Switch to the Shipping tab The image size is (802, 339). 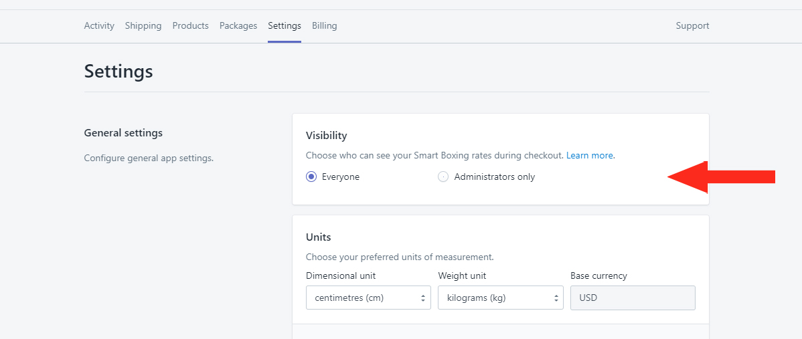click(x=143, y=25)
